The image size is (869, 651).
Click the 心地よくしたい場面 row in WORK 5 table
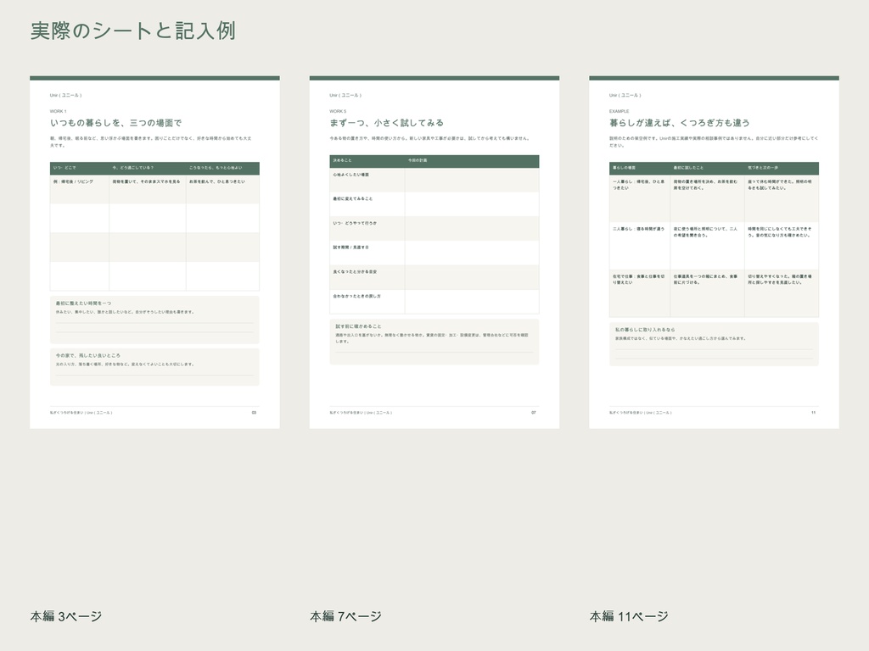(x=434, y=180)
